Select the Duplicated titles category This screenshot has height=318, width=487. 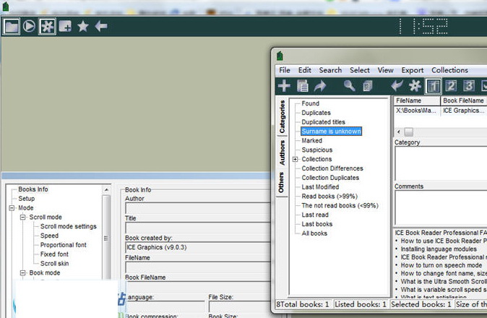point(323,122)
